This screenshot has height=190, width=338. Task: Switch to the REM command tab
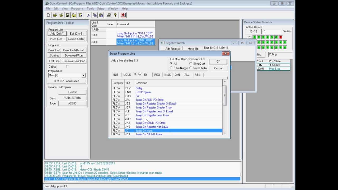tap(198, 75)
